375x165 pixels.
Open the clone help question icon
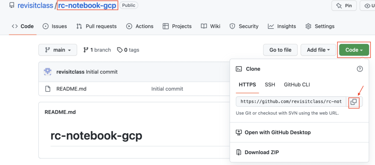pos(360,69)
